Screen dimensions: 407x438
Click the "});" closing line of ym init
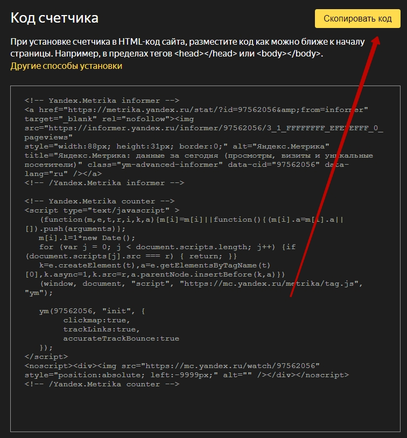(x=46, y=348)
